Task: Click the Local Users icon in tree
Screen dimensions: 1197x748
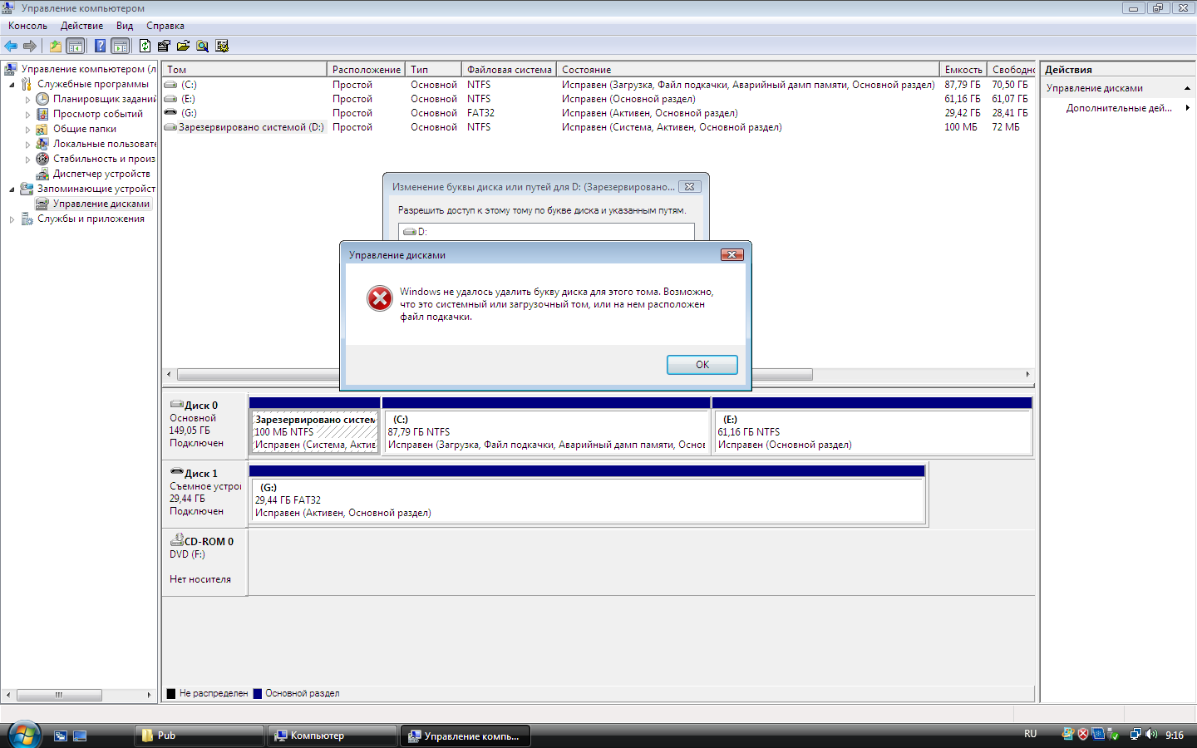Action: point(42,144)
